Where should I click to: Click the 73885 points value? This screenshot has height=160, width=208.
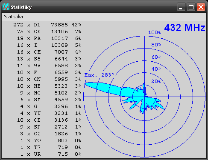[x=59, y=25]
